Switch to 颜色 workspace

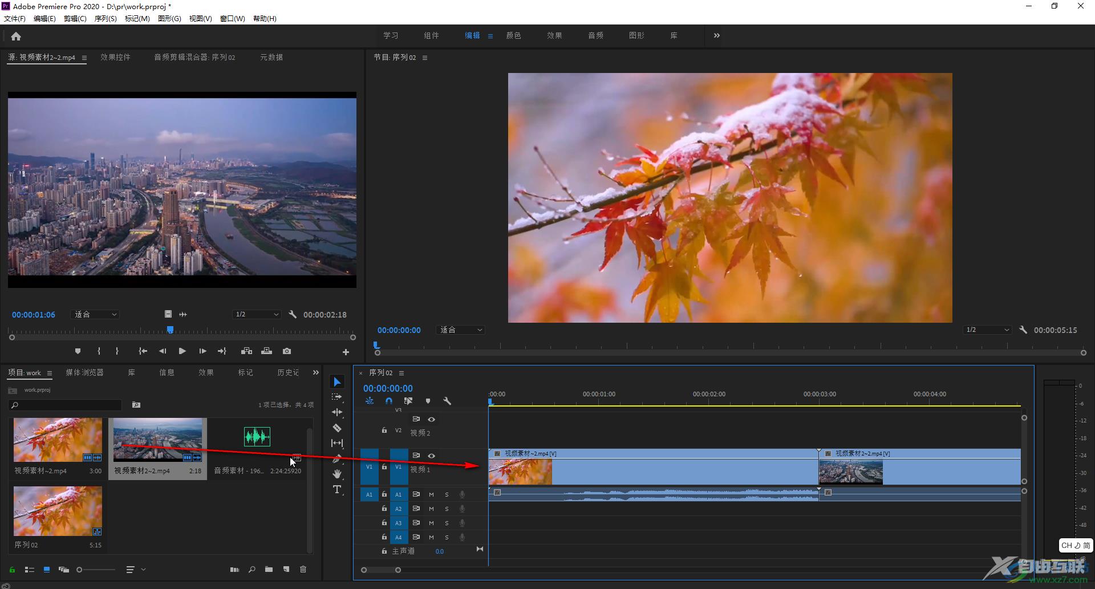pos(513,35)
